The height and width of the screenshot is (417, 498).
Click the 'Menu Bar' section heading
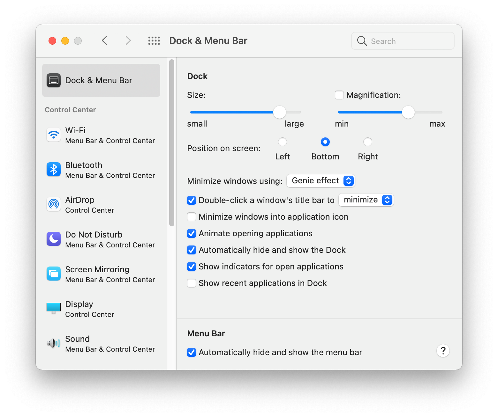point(206,333)
